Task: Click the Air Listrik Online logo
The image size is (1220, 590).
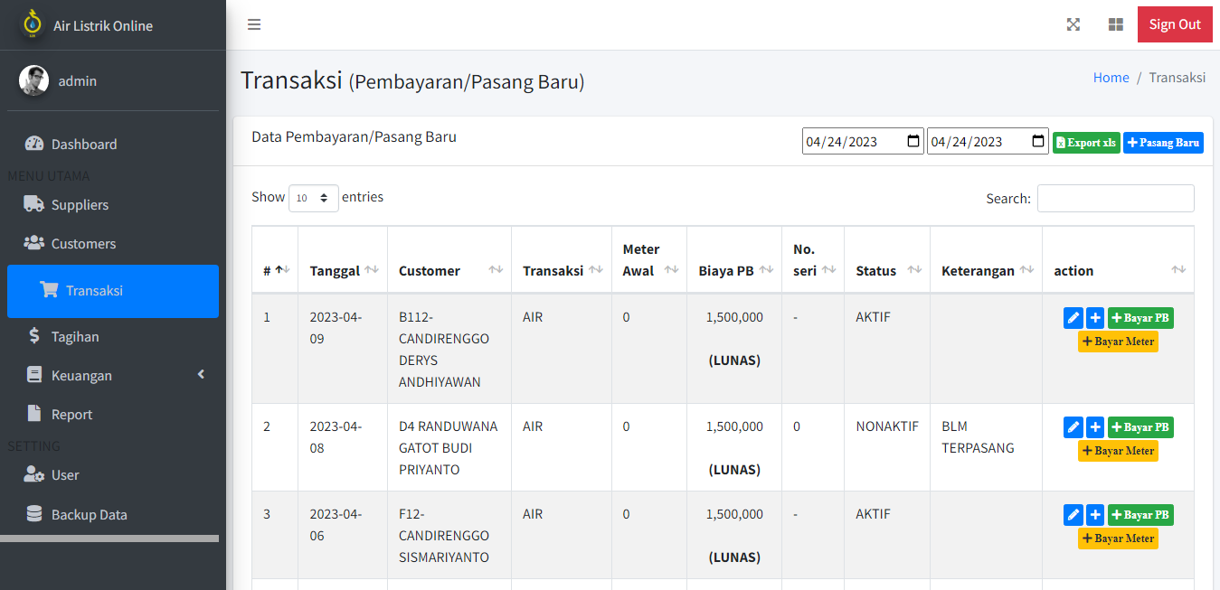Action: coord(33,24)
